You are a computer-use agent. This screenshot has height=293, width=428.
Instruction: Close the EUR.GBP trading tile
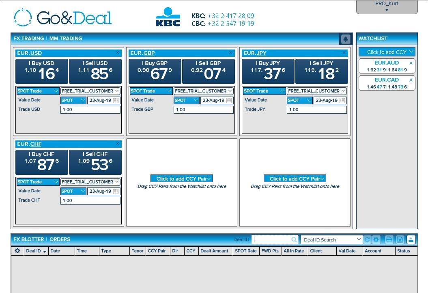[231, 53]
